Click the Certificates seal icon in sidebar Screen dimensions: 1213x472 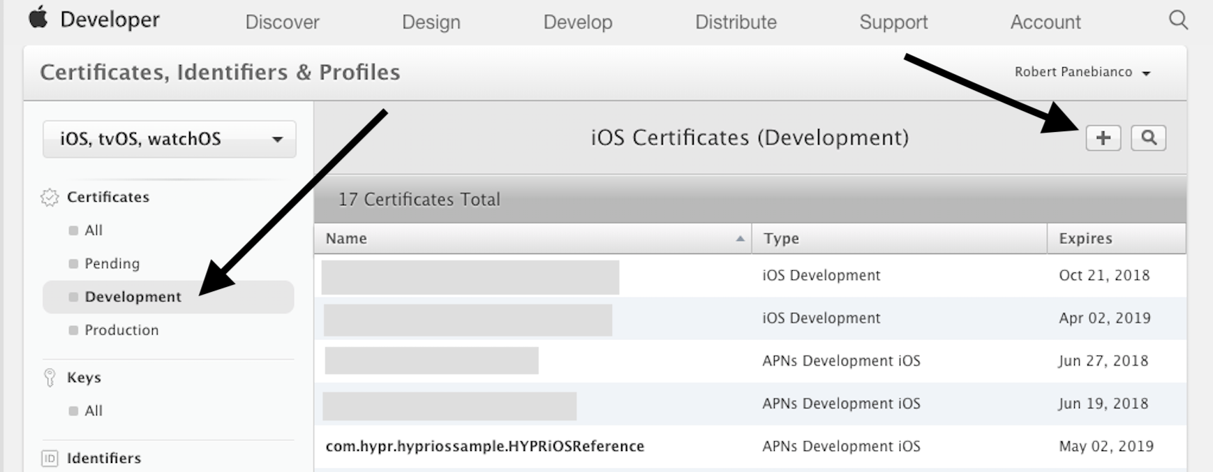point(50,198)
